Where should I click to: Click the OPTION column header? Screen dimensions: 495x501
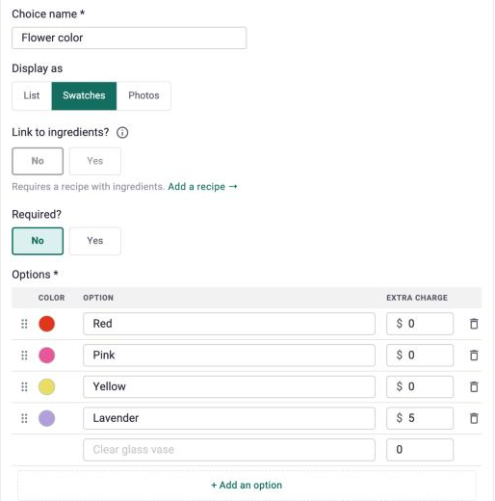(98, 298)
